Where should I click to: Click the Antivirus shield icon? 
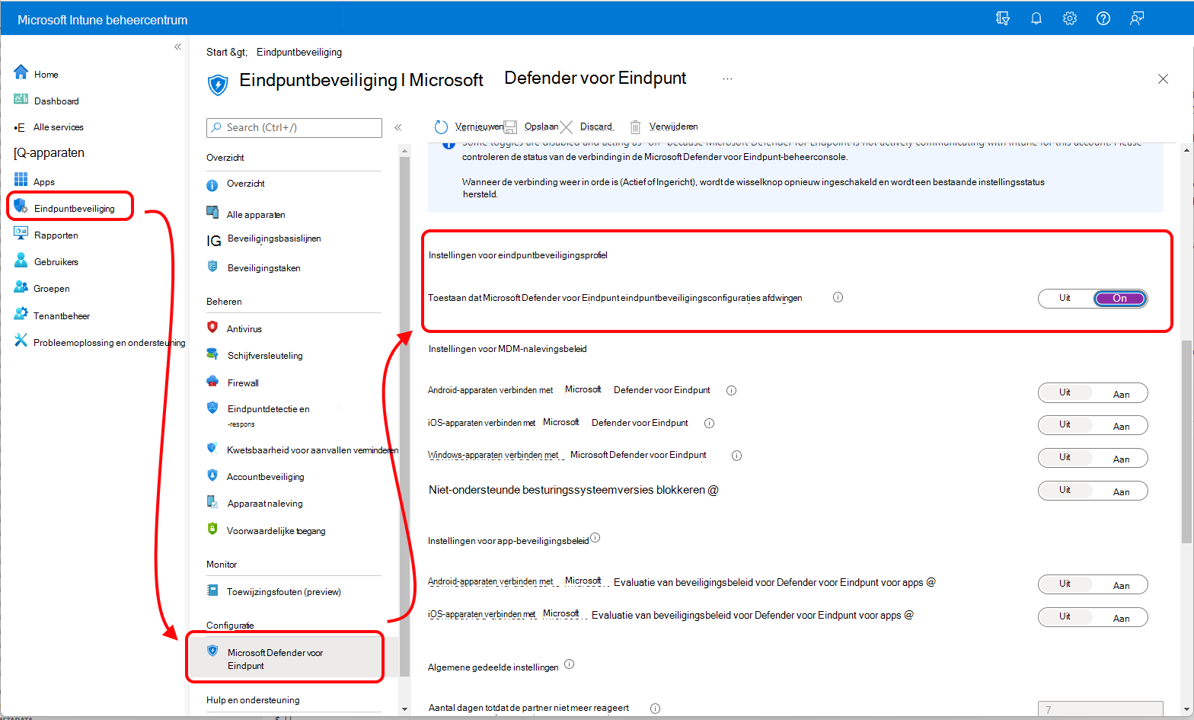(x=212, y=328)
